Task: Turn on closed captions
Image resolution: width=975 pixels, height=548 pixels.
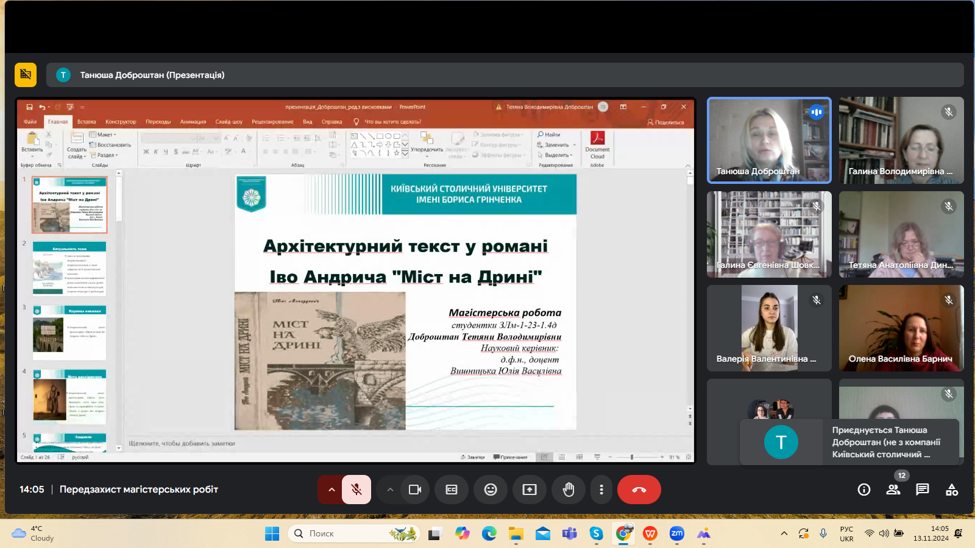Action: tap(452, 490)
